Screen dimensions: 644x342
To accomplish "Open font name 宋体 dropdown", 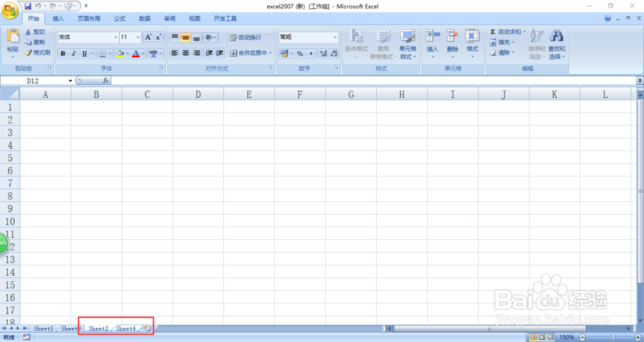I will [x=116, y=37].
